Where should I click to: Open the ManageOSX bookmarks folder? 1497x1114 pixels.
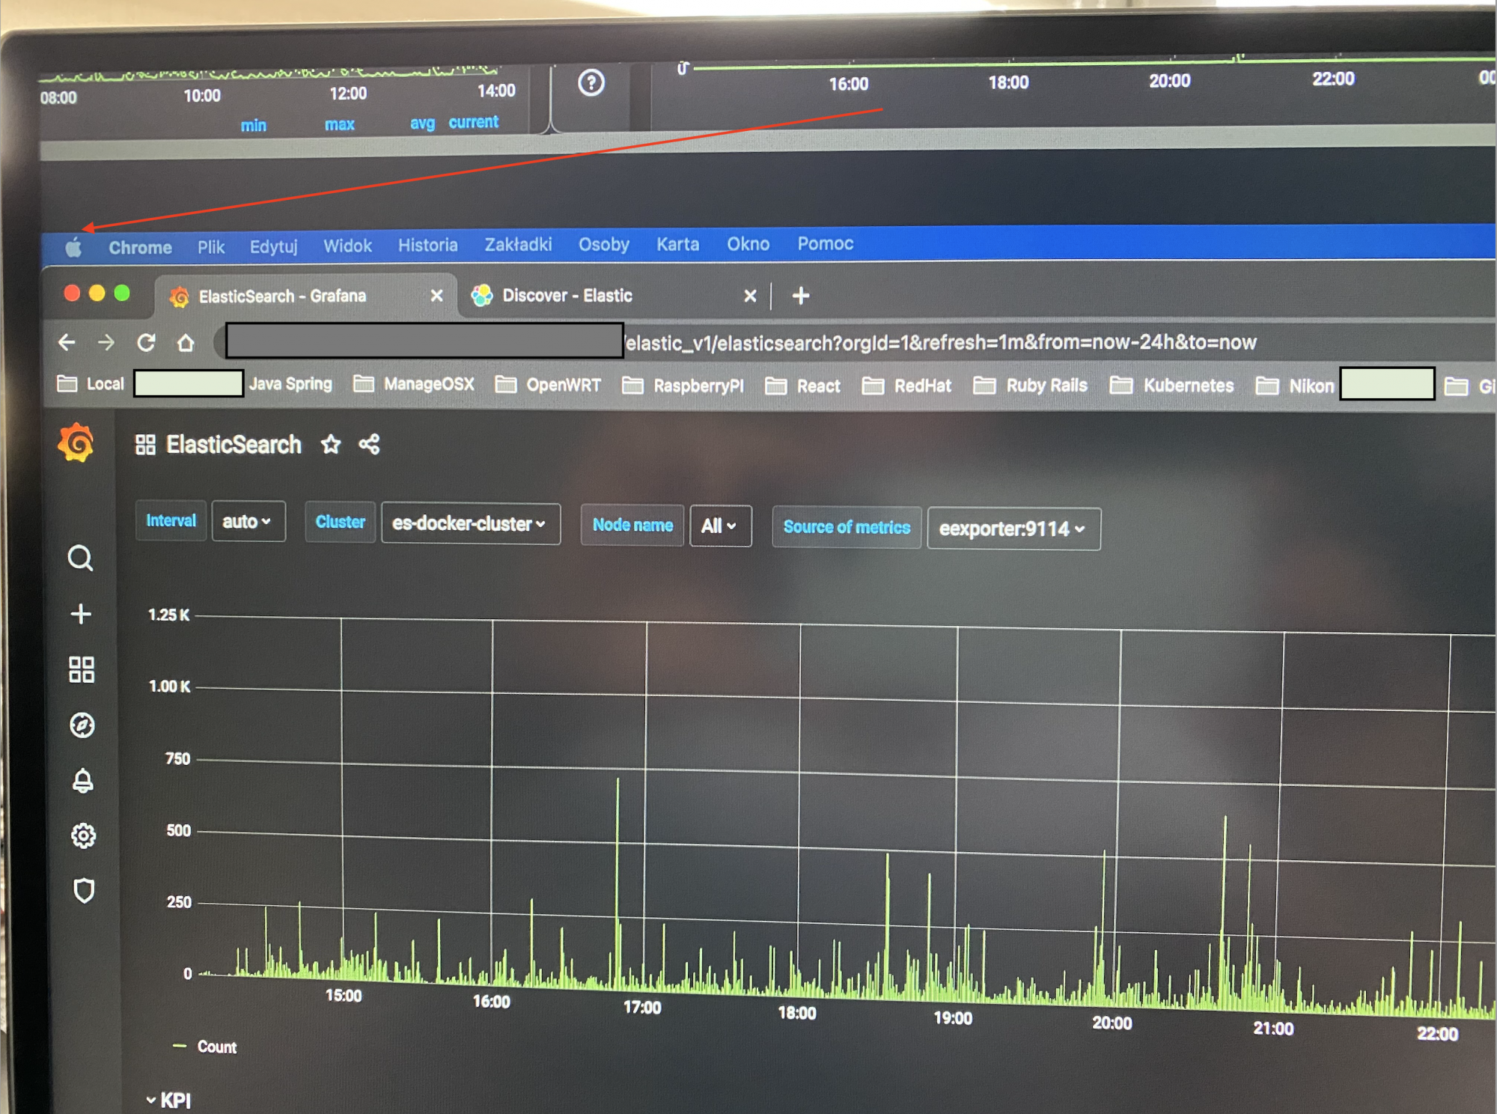point(414,384)
